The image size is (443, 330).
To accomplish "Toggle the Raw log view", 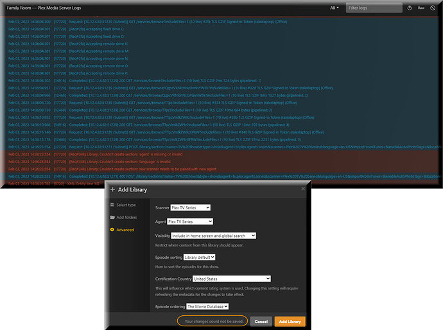I will click(421, 8).
